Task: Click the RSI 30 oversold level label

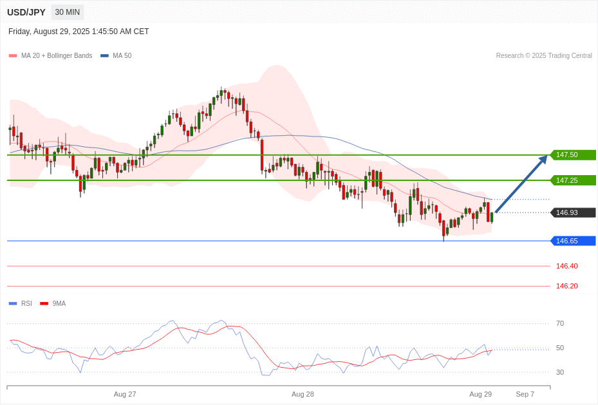Action: click(560, 372)
